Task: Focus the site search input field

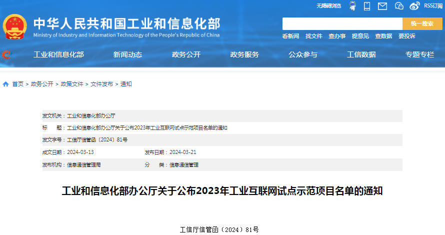Action: pos(342,23)
